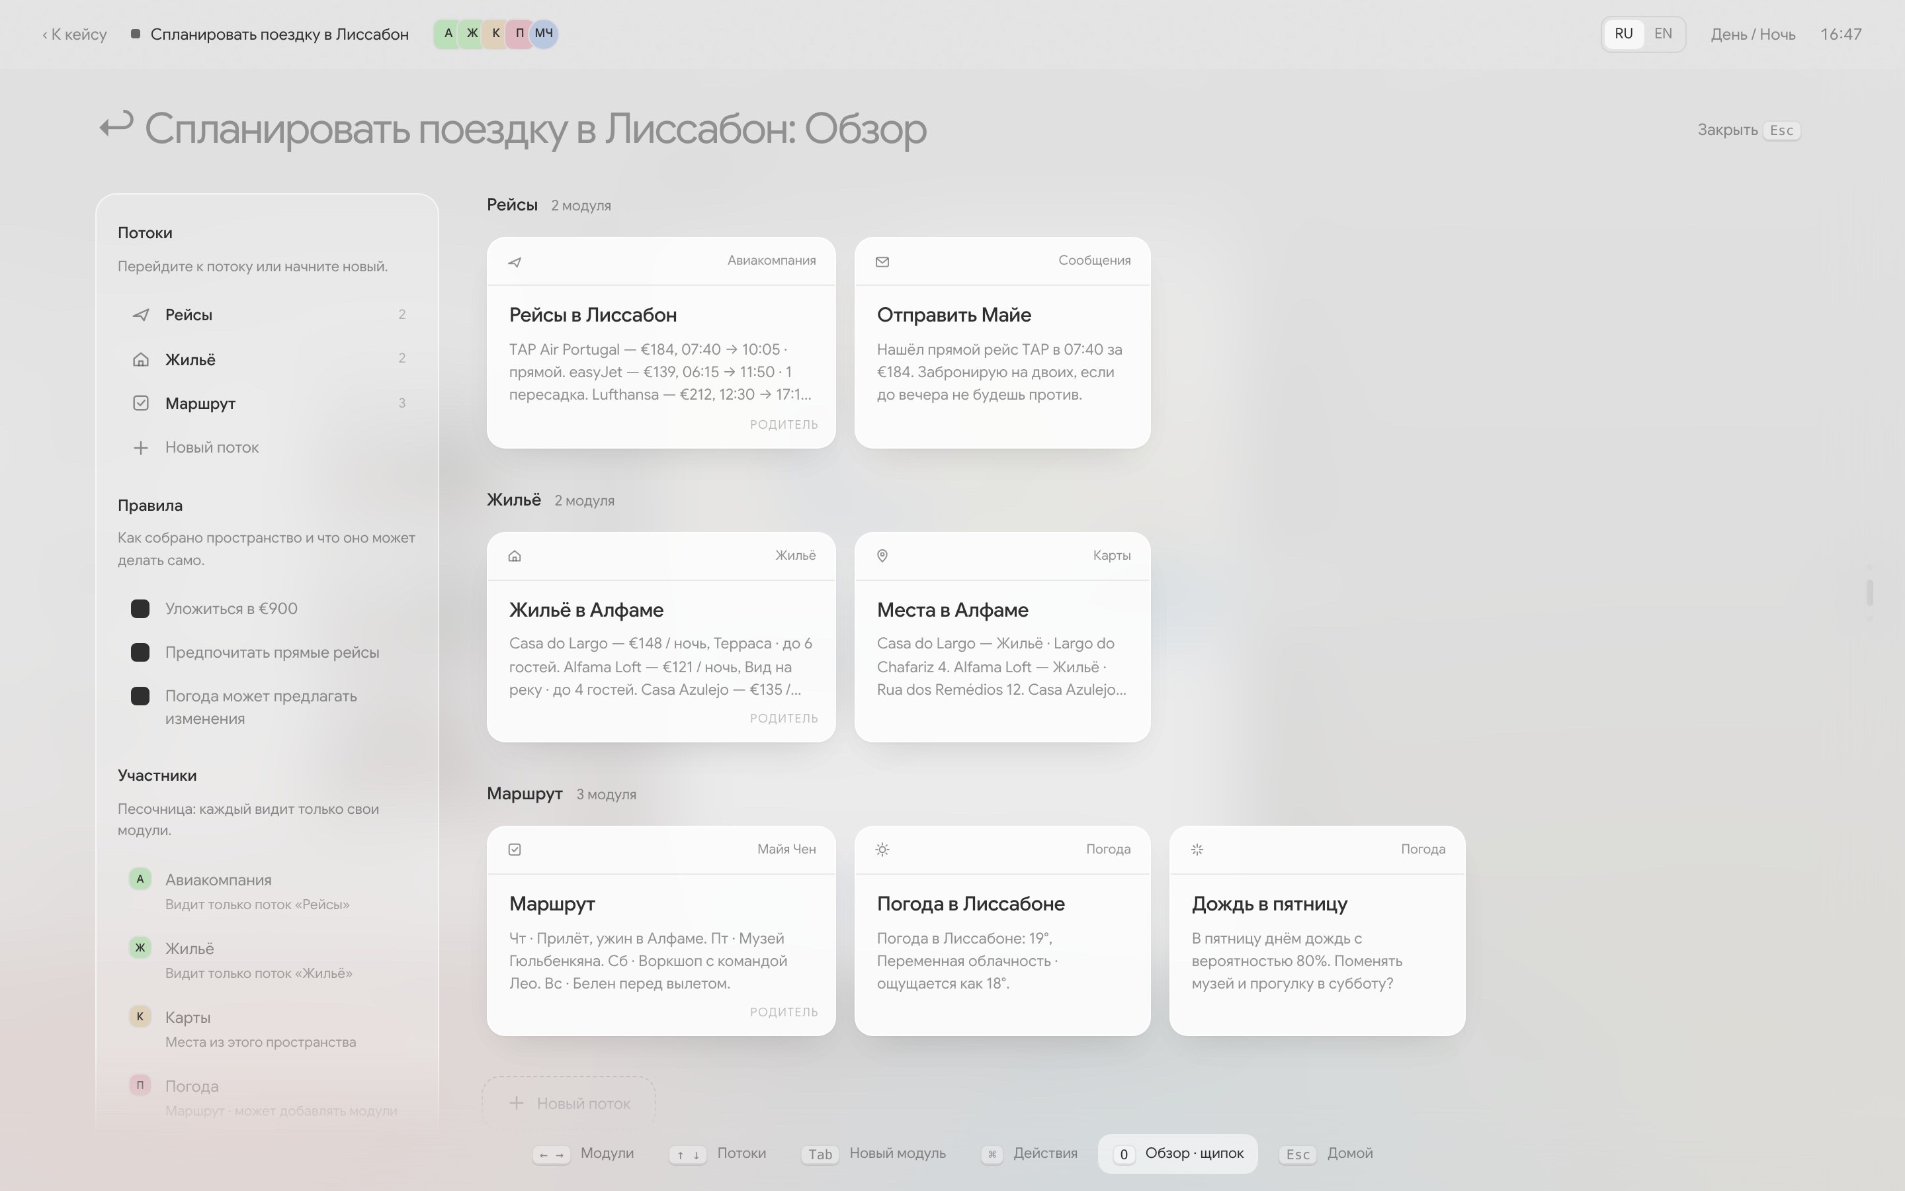
Task: Click the sun icon on Погода в Лиссабоне card
Action: click(x=882, y=849)
